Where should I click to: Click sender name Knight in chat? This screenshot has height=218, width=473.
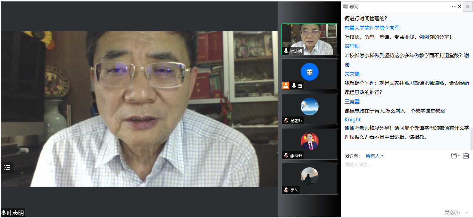[352, 120]
